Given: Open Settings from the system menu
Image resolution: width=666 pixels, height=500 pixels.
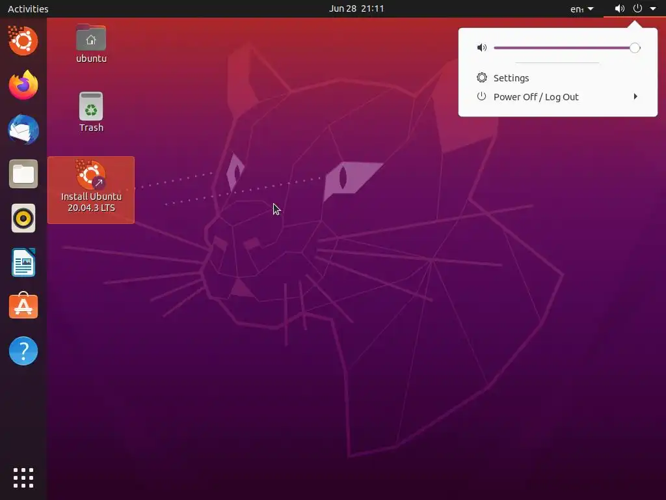Looking at the screenshot, I should point(557,78).
